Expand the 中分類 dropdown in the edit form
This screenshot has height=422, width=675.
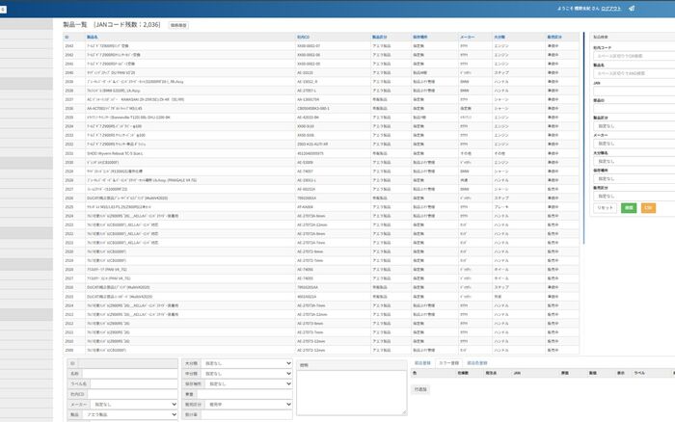[x=247, y=374]
